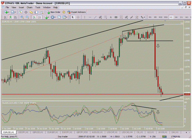This screenshot has width=192, height=139.
Task: Switch timeframe to W1
Action: coord(187,17)
